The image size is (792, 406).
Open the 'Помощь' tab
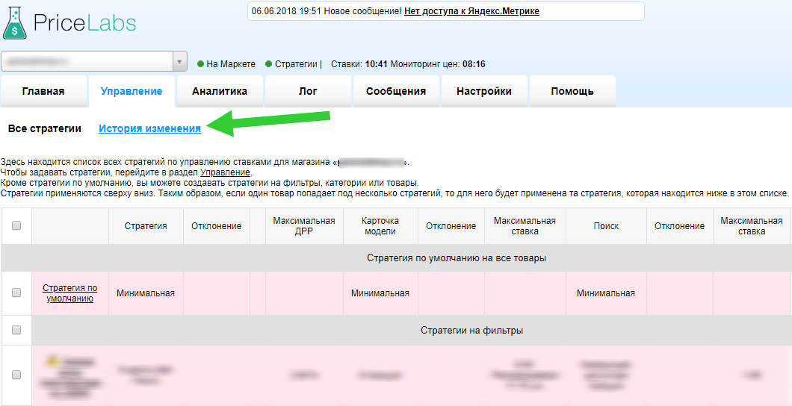[572, 92]
